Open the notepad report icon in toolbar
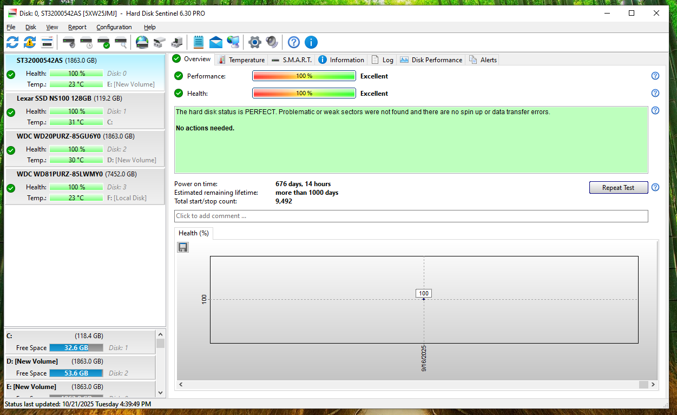This screenshot has width=677, height=415. (199, 42)
